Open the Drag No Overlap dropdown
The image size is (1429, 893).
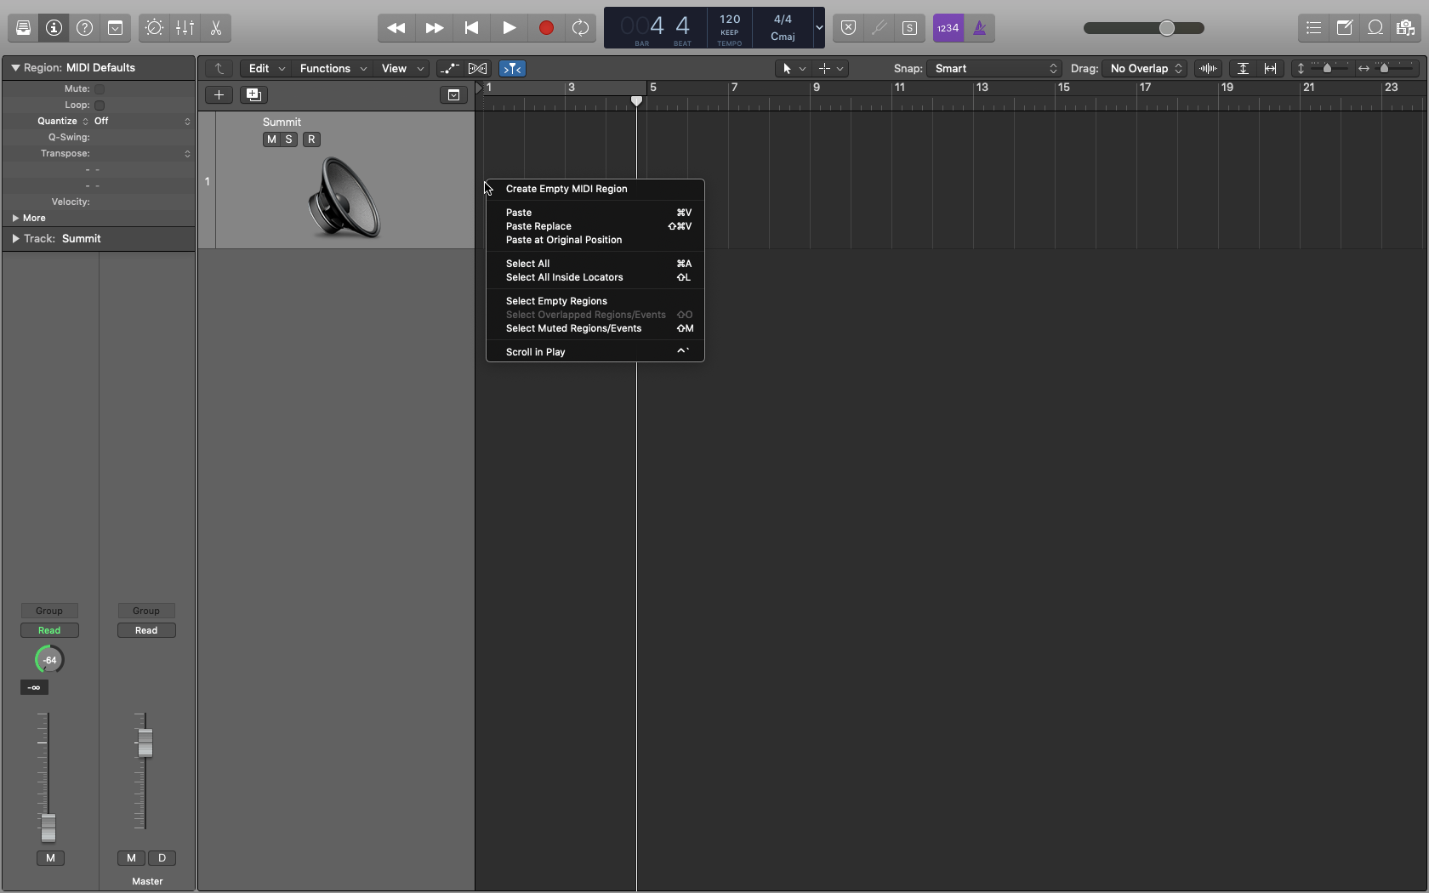click(x=1145, y=68)
